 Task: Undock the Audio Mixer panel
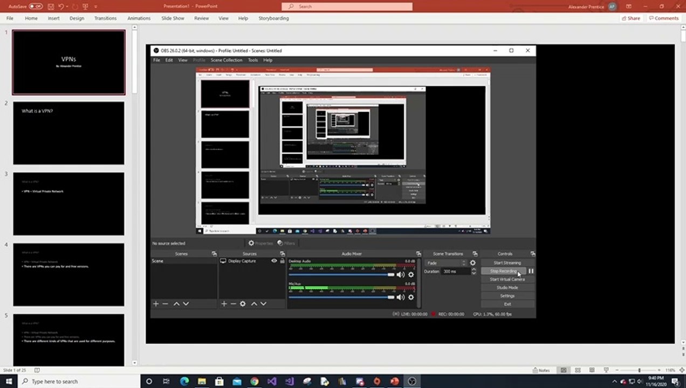(419, 254)
